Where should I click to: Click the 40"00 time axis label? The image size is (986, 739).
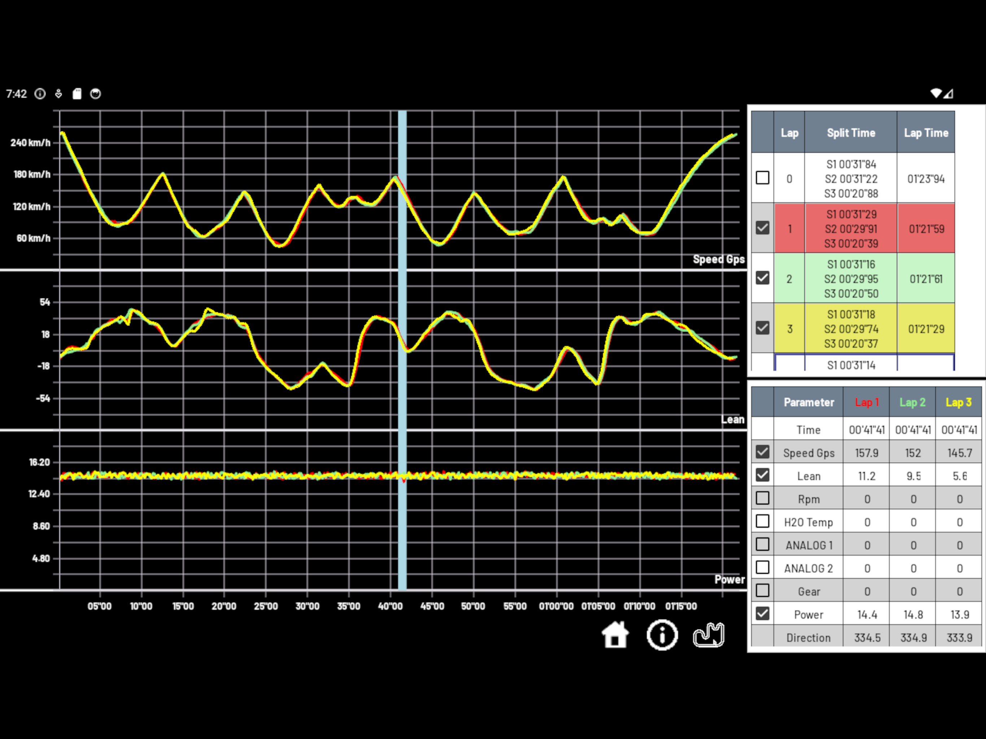(390, 606)
